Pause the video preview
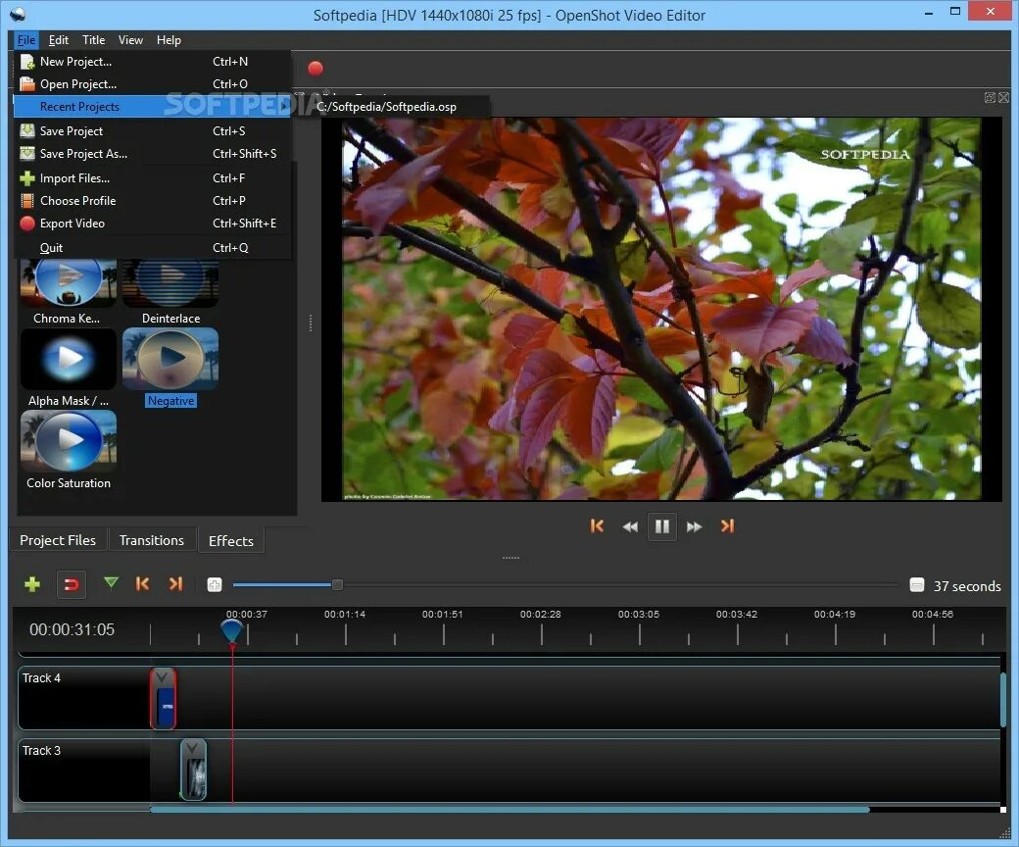 662,526
